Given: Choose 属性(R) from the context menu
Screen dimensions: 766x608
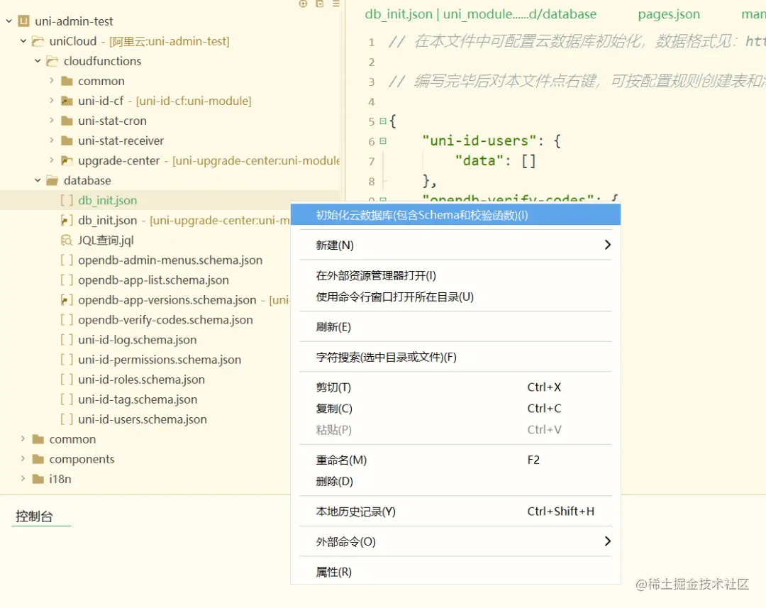Looking at the screenshot, I should 455,572.
